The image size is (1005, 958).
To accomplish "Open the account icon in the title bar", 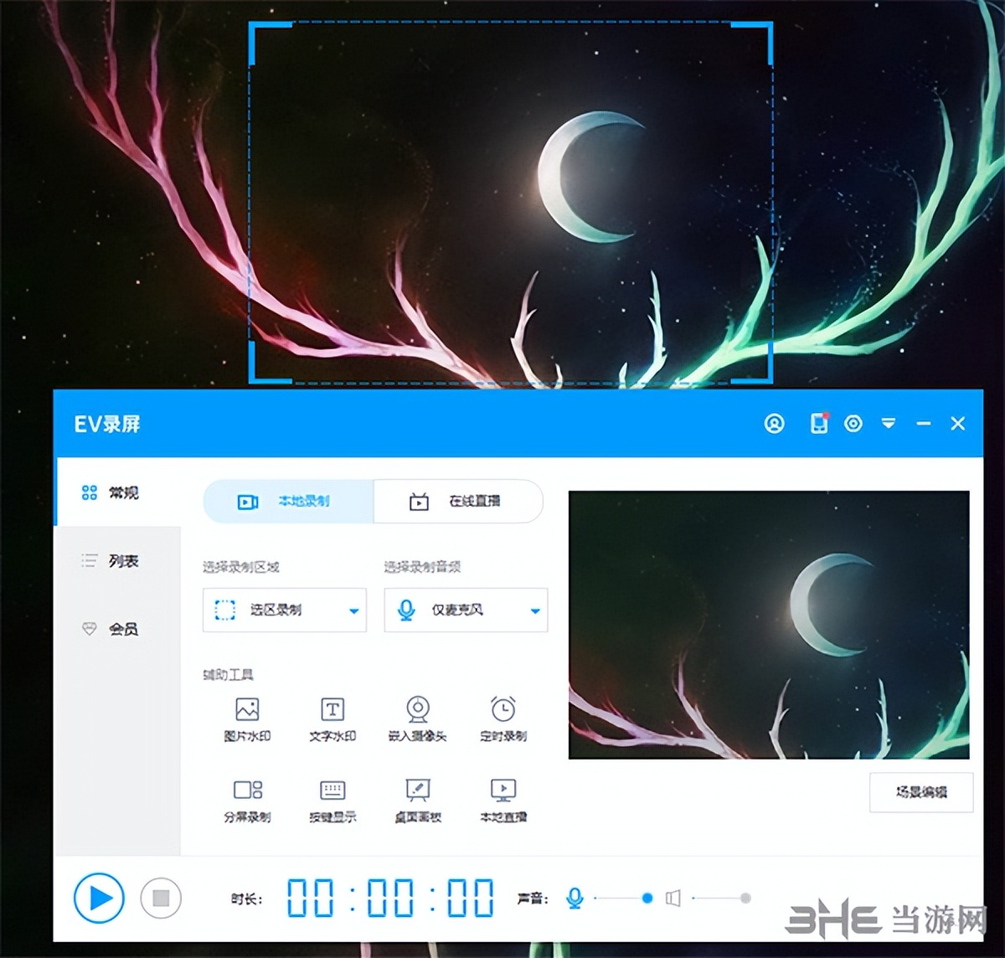I will tap(773, 424).
